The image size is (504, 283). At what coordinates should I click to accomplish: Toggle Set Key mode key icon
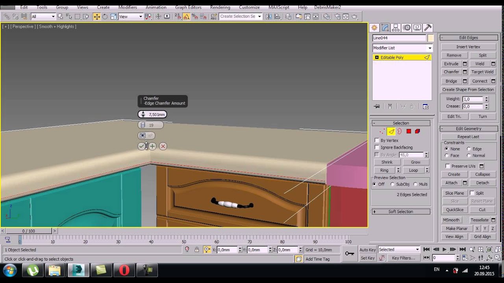coord(349,254)
